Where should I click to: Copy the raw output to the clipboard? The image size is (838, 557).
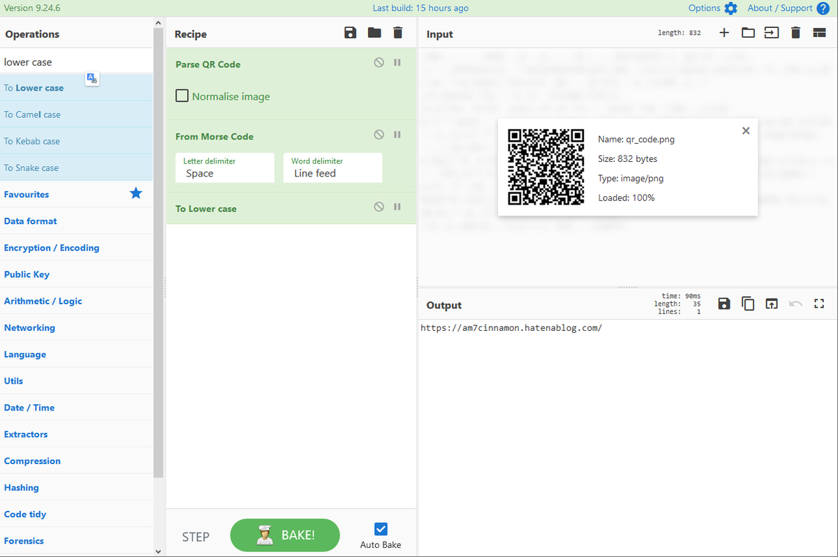click(x=748, y=304)
